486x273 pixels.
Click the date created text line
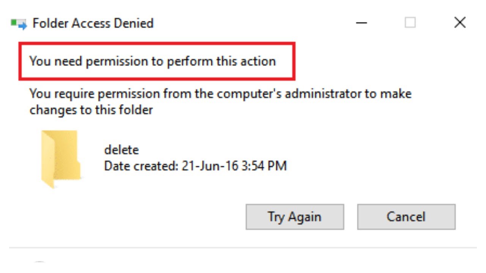point(196,166)
